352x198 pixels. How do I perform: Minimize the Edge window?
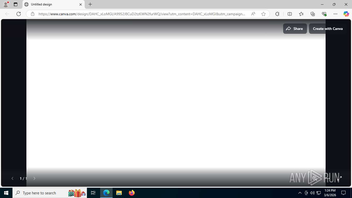click(x=322, y=4)
